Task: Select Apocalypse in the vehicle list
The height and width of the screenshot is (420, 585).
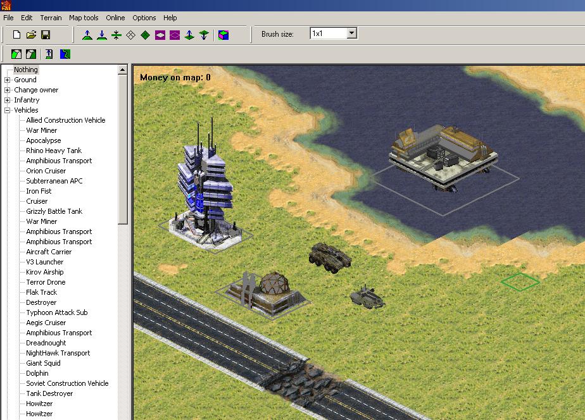Action: point(43,140)
